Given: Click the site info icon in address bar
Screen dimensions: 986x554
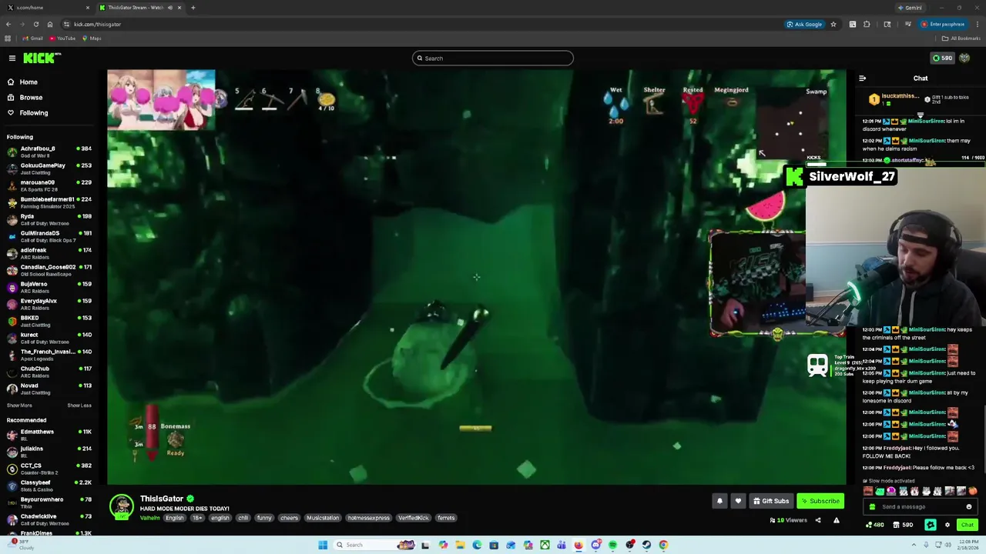Looking at the screenshot, I should coord(66,24).
